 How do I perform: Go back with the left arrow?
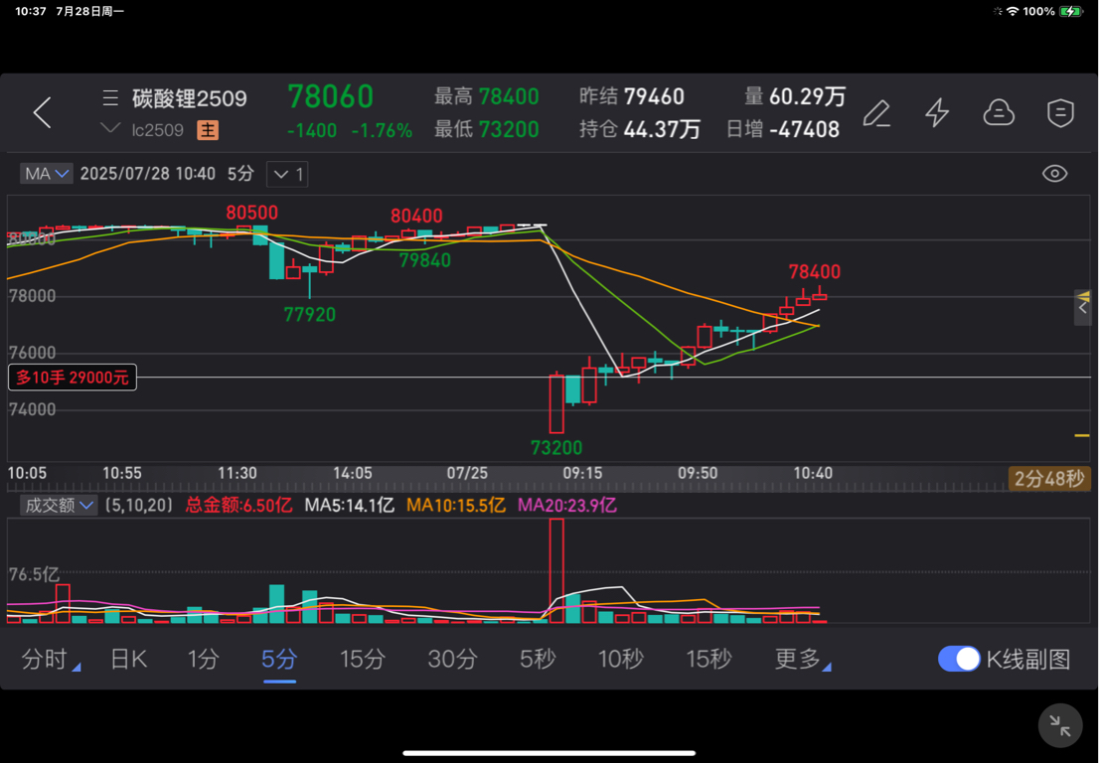[42, 113]
